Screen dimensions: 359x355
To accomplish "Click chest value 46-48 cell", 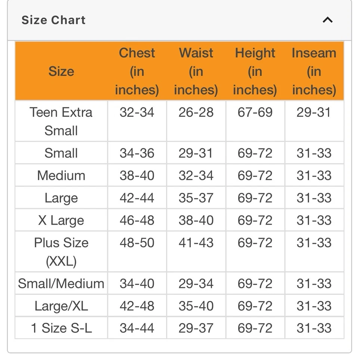I will point(137,220).
